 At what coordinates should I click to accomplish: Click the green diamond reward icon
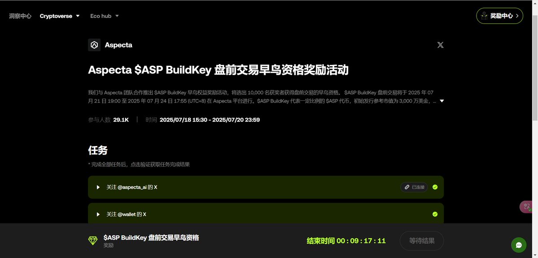[93, 241]
